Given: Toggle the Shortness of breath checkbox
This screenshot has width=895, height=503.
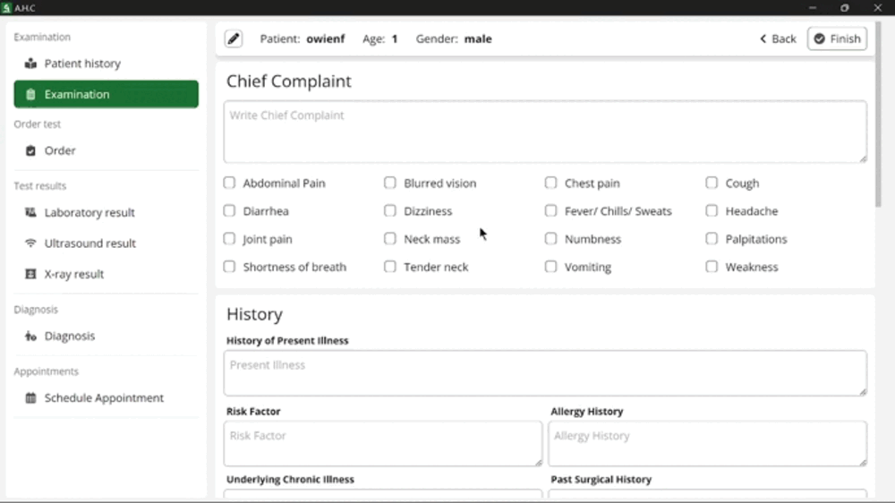Looking at the screenshot, I should coord(230,267).
